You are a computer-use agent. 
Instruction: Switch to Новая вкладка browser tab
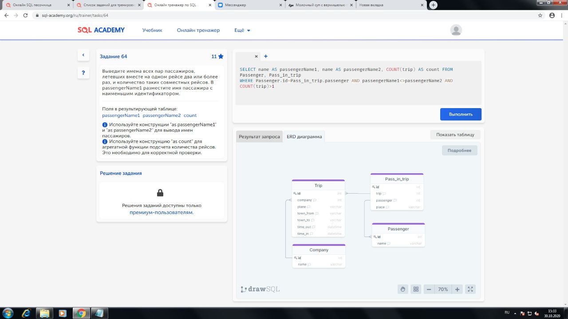tap(391, 5)
